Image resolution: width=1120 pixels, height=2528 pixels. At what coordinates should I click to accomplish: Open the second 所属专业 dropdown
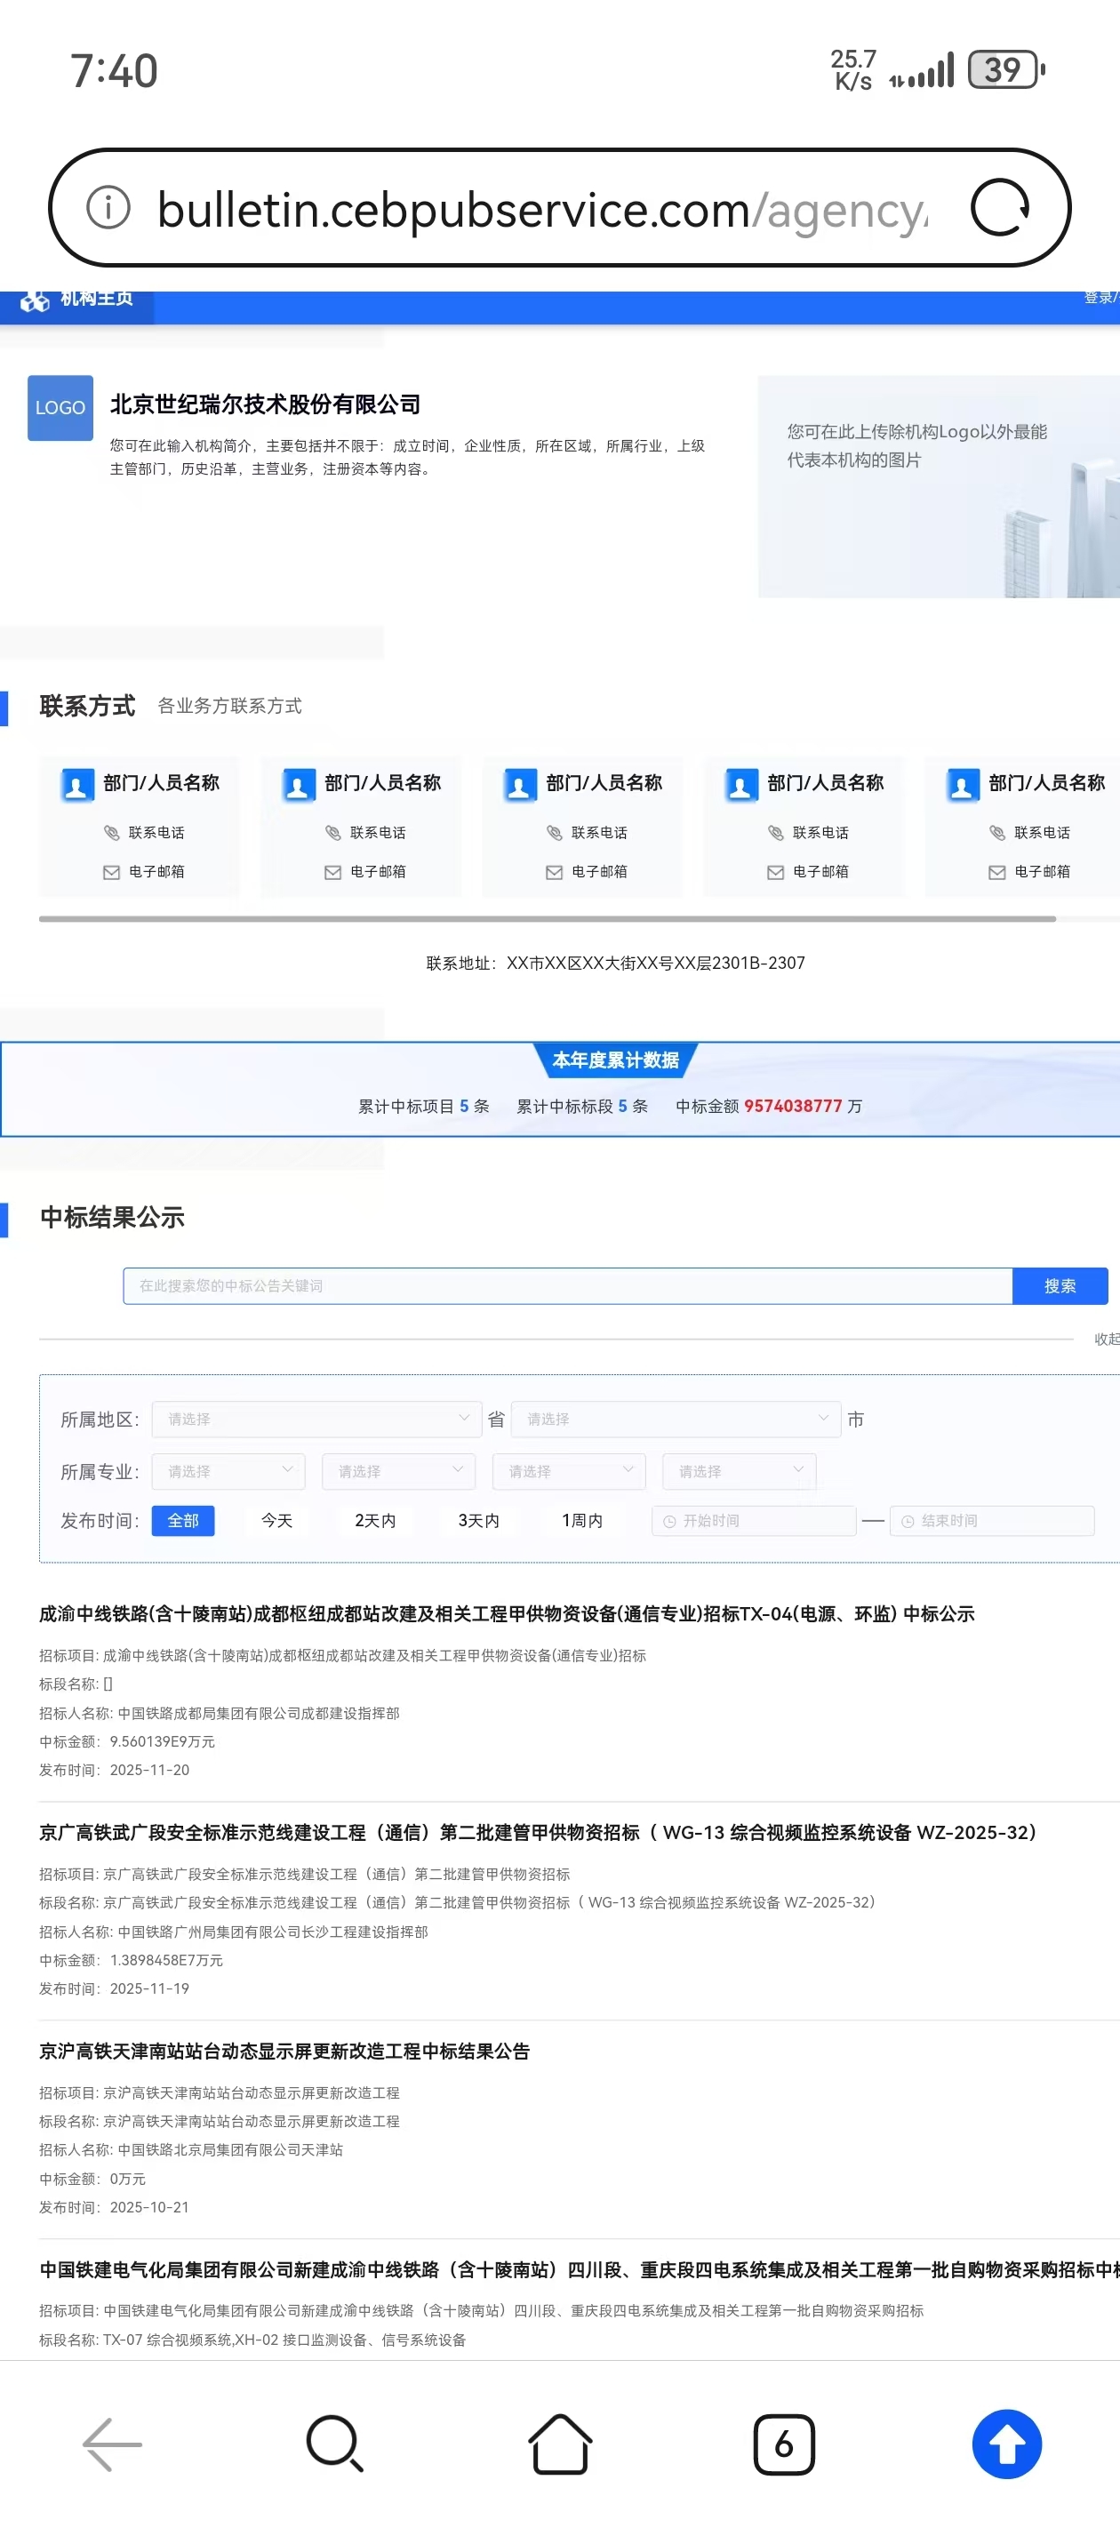[398, 1471]
